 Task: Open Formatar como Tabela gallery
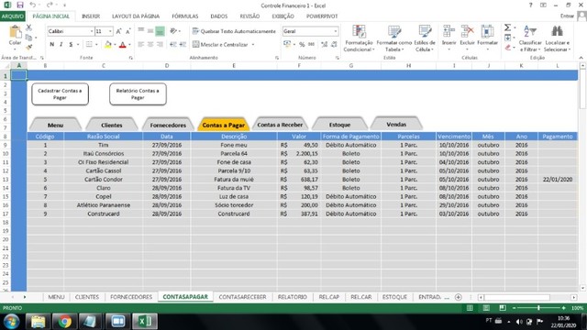click(x=394, y=38)
